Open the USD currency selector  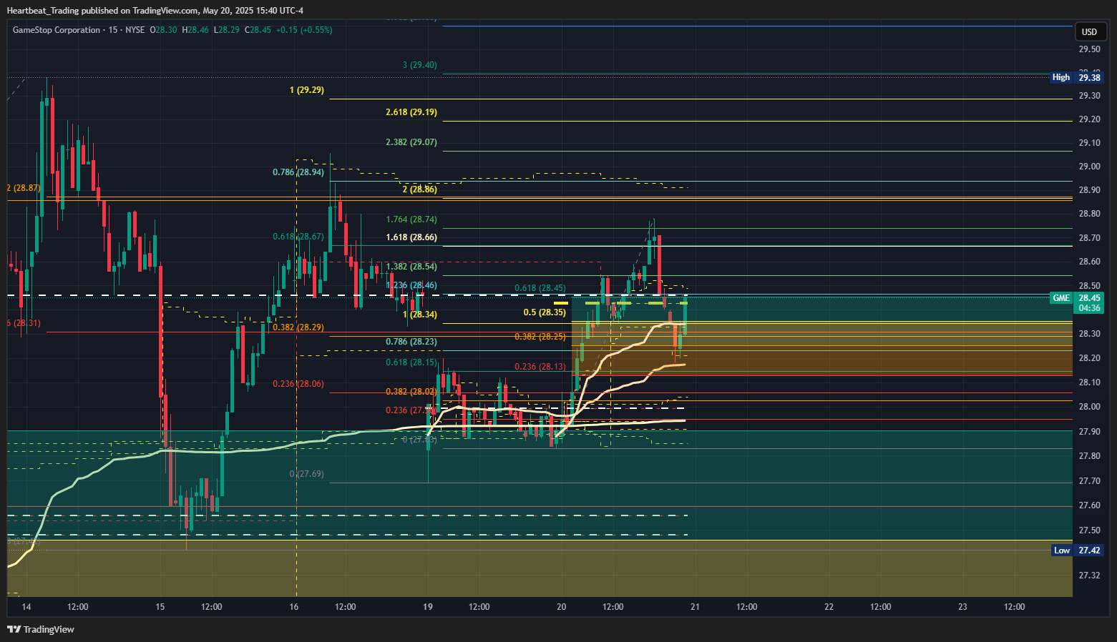(1089, 31)
